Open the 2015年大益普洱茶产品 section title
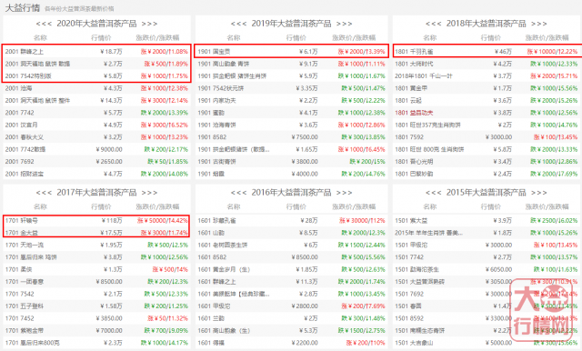The height and width of the screenshot is (351, 582). coord(486,193)
